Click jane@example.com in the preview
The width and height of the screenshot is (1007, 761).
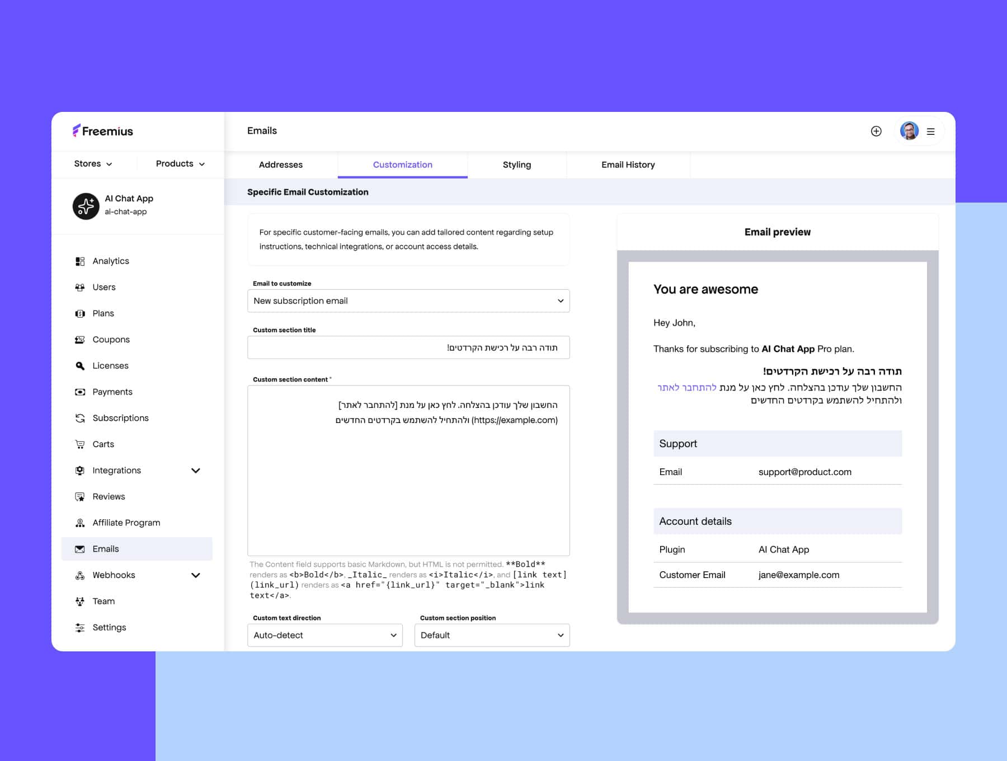pos(799,575)
